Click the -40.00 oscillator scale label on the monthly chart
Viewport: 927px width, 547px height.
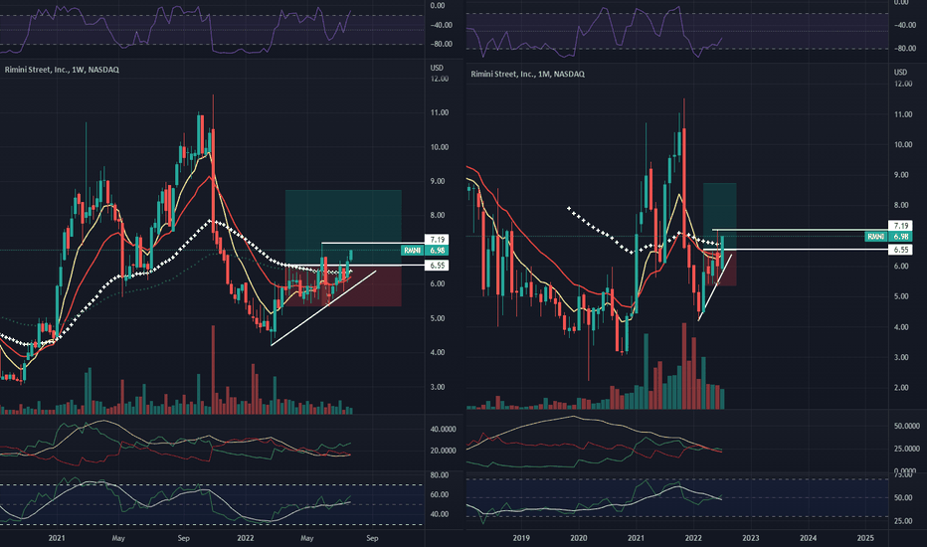904,25
